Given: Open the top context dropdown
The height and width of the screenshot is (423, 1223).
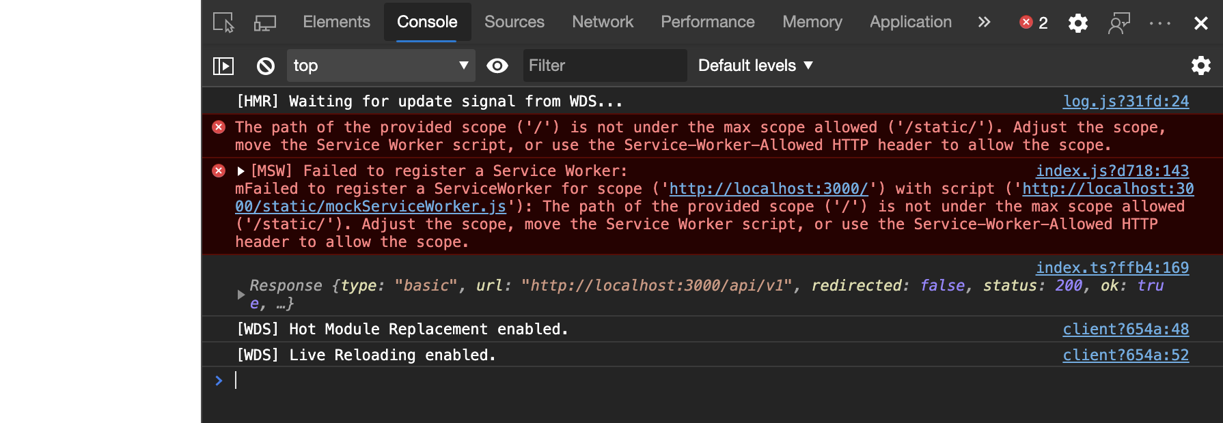Looking at the screenshot, I should coord(381,65).
